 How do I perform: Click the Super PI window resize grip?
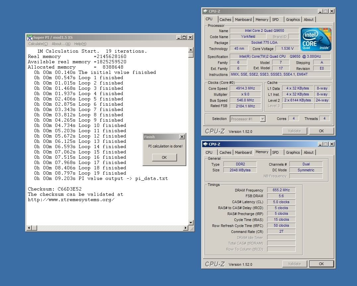click(x=191, y=228)
